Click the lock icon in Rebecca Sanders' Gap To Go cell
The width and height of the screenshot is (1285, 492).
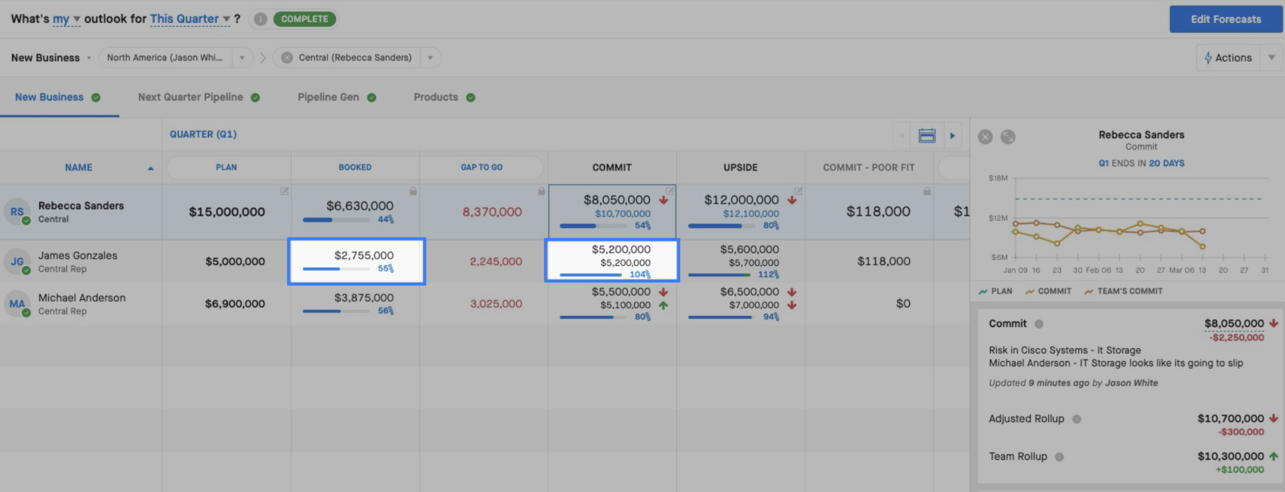(542, 191)
